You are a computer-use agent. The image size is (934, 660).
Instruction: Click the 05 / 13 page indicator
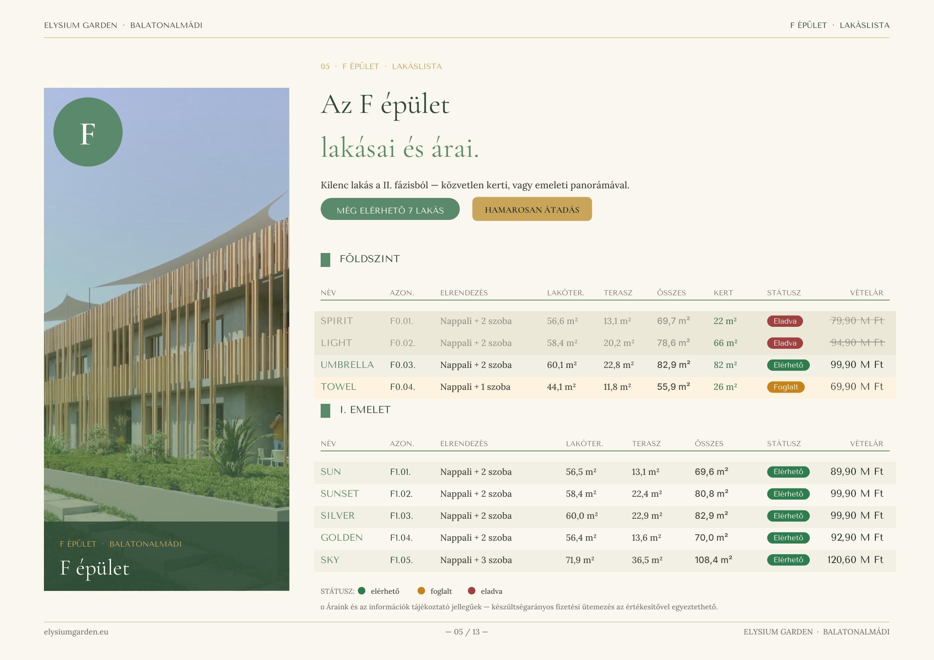(x=466, y=632)
